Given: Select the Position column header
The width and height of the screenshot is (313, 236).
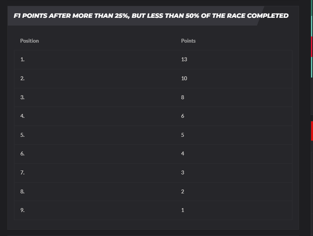Looking at the screenshot, I should tap(29, 41).
